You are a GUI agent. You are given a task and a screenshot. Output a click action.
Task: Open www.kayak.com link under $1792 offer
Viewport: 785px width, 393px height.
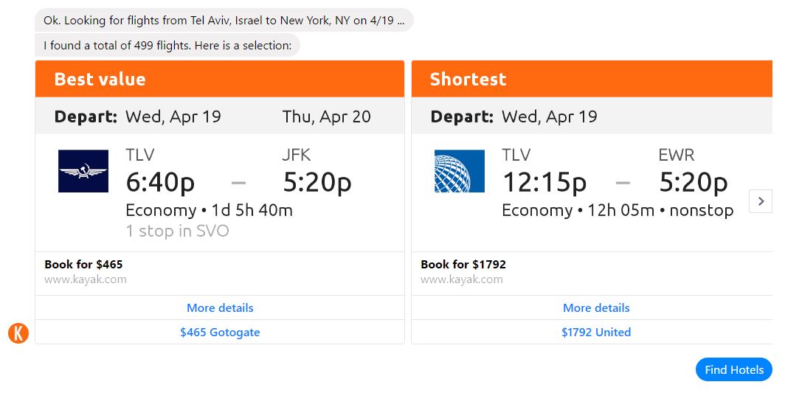pos(462,279)
